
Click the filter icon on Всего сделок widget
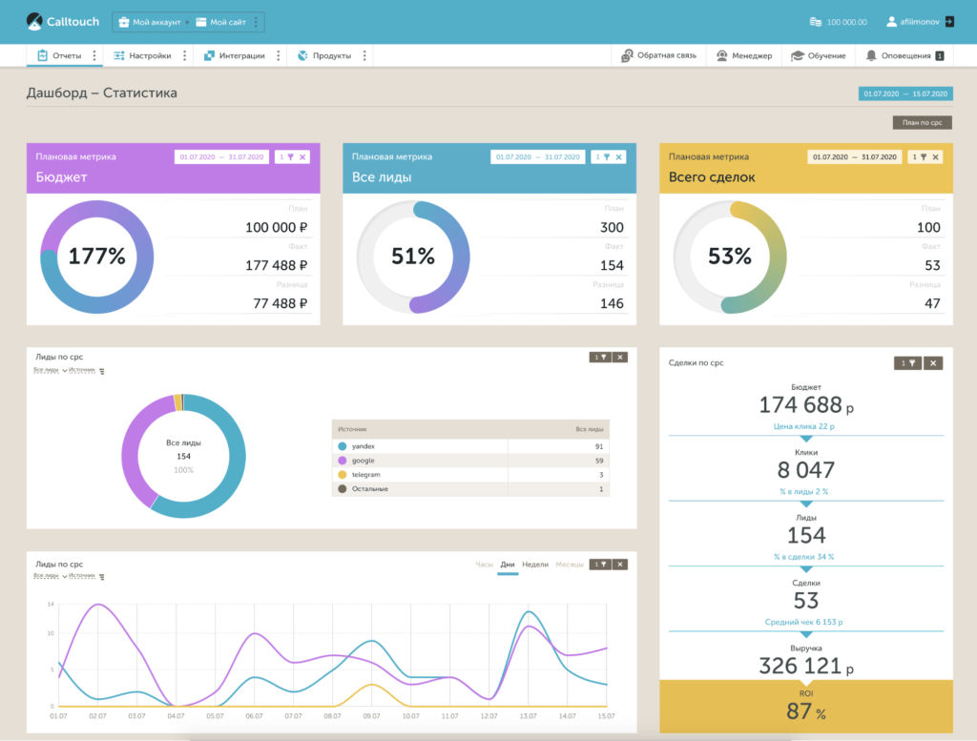click(x=924, y=157)
